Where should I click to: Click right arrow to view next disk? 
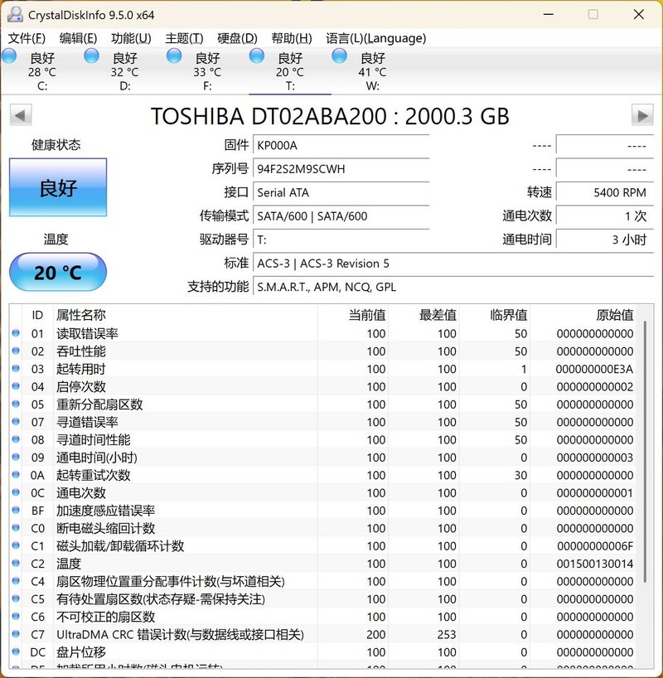point(644,115)
